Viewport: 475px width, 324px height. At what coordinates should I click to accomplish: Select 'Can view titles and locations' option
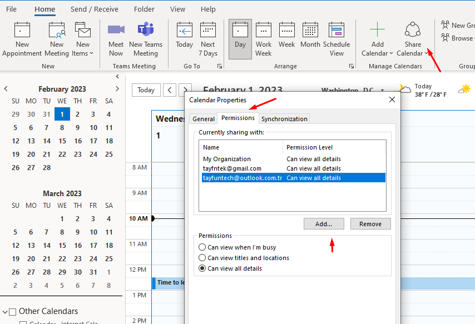202,258
